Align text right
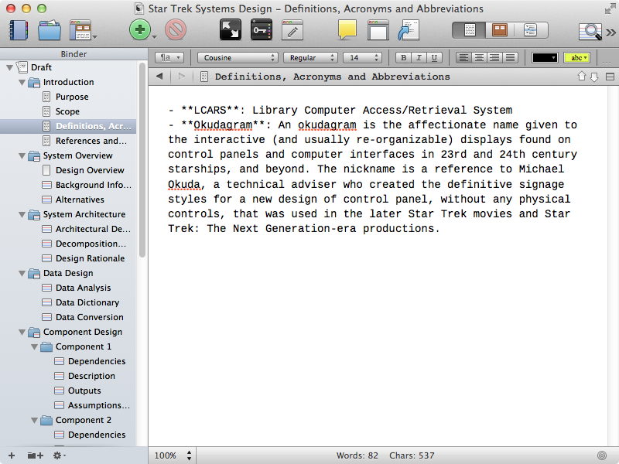Viewport: 619px width, 464px height. [494, 57]
